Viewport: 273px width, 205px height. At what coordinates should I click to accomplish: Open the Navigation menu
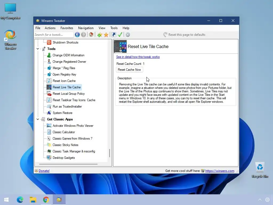[x=86, y=28]
